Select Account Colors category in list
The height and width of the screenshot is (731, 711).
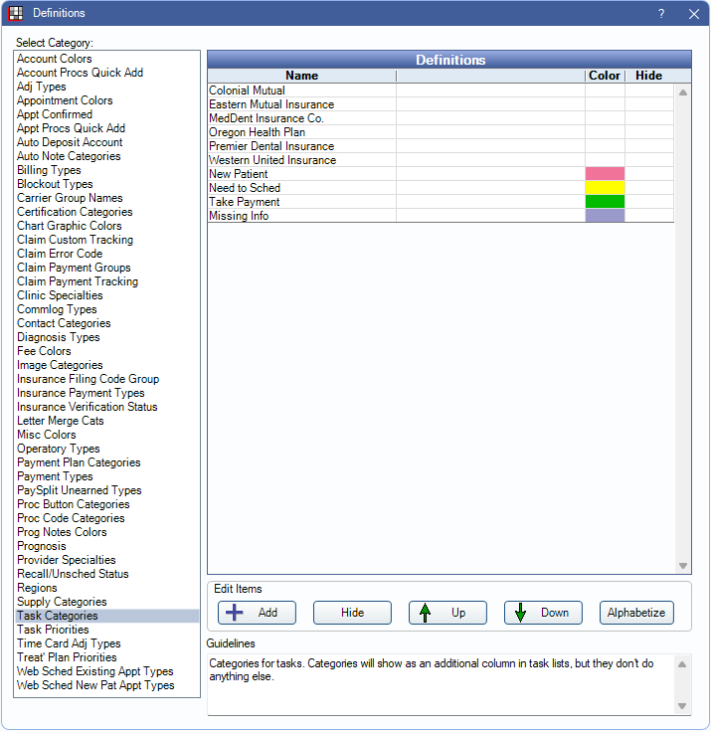pos(55,59)
